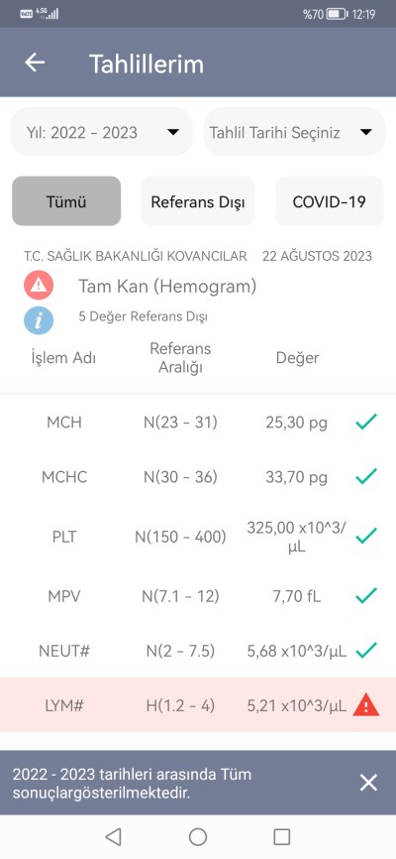The width and height of the screenshot is (396, 859).
Task: Select the LYM# highlighted row
Action: [198, 704]
